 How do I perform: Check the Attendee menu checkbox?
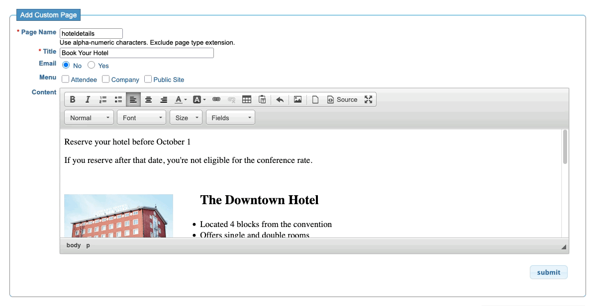[x=66, y=79]
